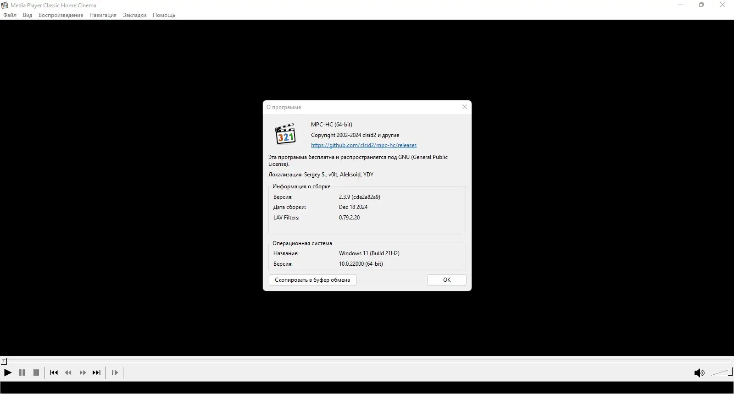The height and width of the screenshot is (394, 734).
Task: Close the Media Player Classic window
Action: 723,5
